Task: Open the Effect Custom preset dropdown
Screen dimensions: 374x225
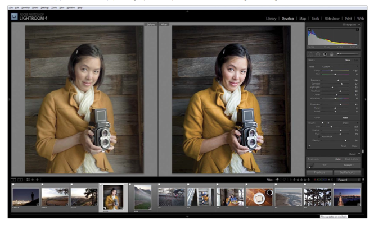Action: tap(327, 67)
